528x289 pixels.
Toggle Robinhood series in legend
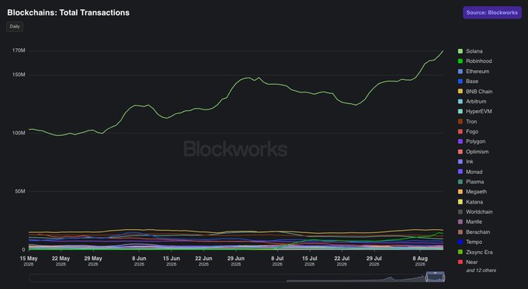click(474, 61)
